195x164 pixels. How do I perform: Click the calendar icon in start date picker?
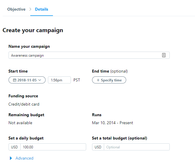click(14, 80)
